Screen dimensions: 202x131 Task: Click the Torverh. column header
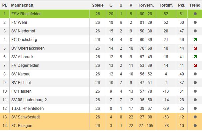coord(146,5)
